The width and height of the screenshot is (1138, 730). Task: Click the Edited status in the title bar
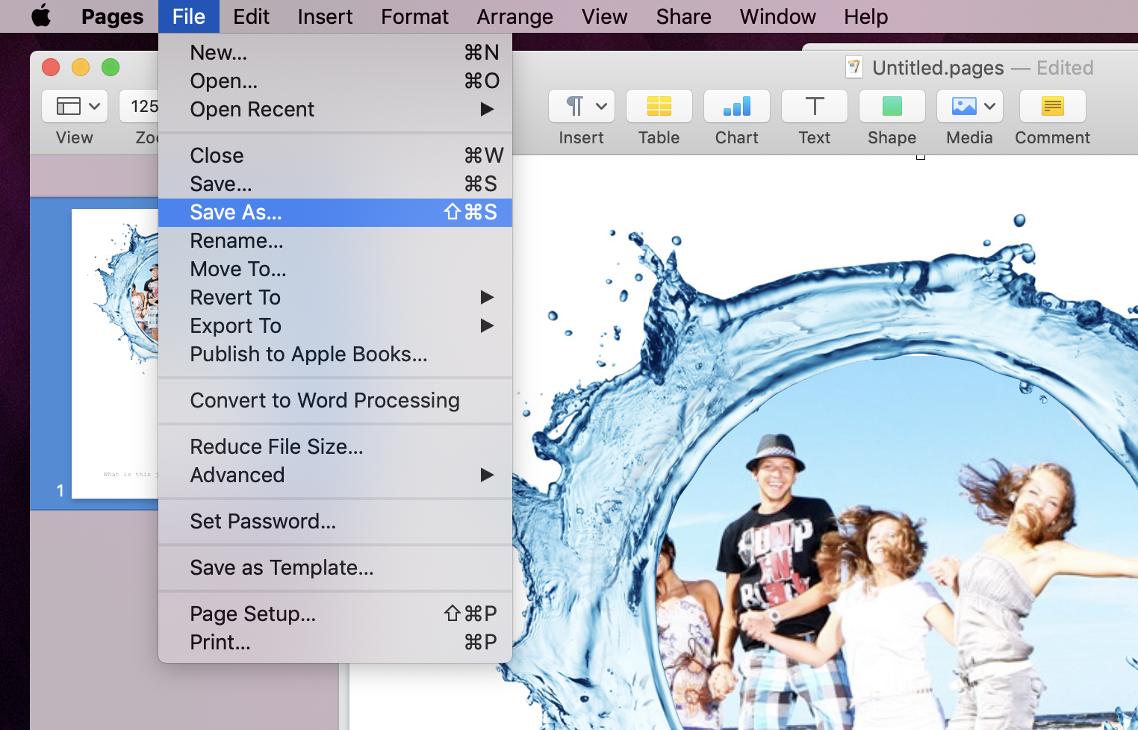tap(1065, 68)
